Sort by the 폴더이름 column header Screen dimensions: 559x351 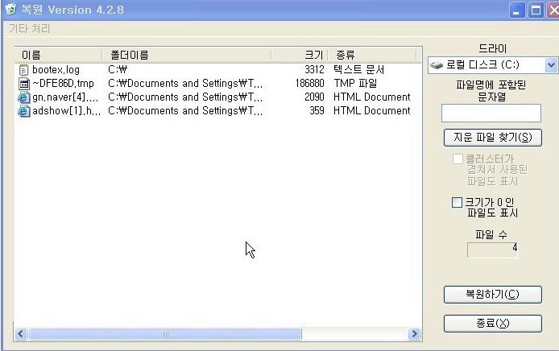tap(186, 55)
